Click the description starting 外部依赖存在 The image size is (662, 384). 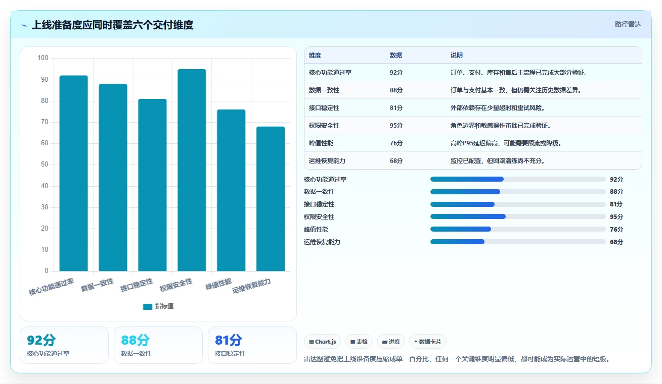[x=498, y=108]
